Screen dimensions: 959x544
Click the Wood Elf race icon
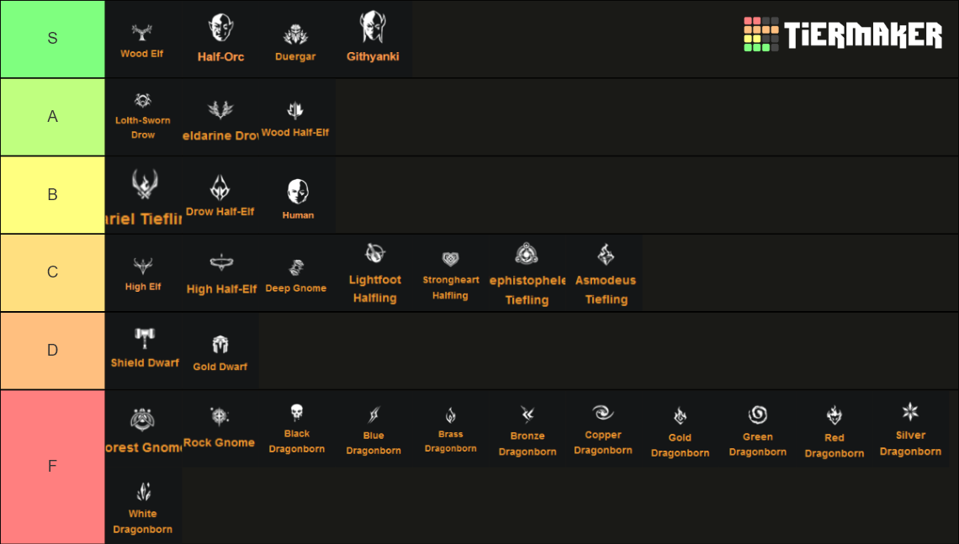coord(141,33)
